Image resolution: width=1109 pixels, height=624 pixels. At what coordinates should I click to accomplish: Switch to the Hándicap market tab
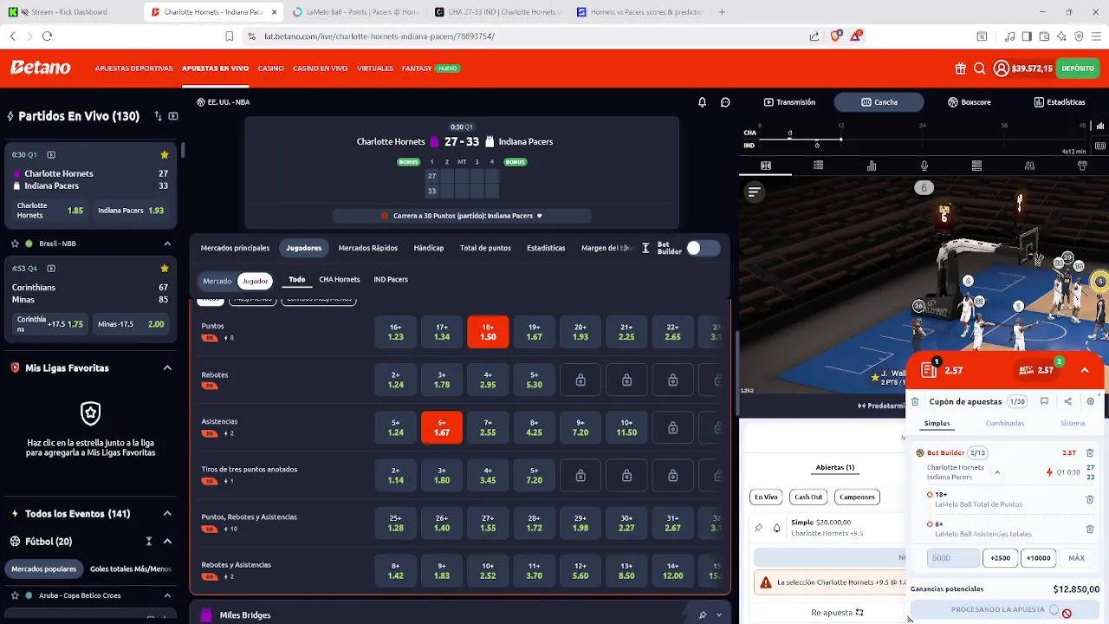[x=429, y=248]
